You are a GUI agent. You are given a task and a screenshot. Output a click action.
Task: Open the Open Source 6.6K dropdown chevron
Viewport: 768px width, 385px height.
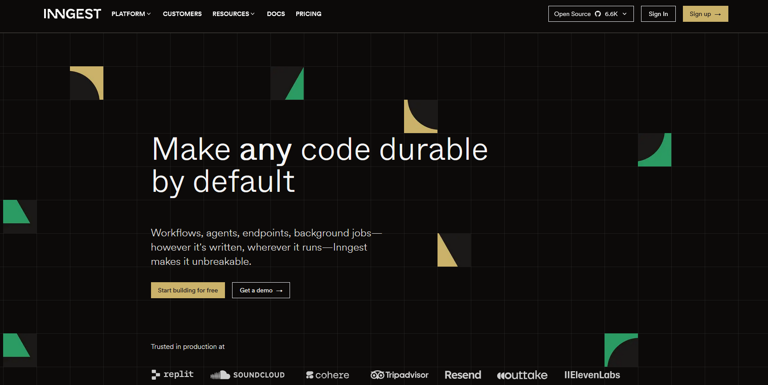625,14
